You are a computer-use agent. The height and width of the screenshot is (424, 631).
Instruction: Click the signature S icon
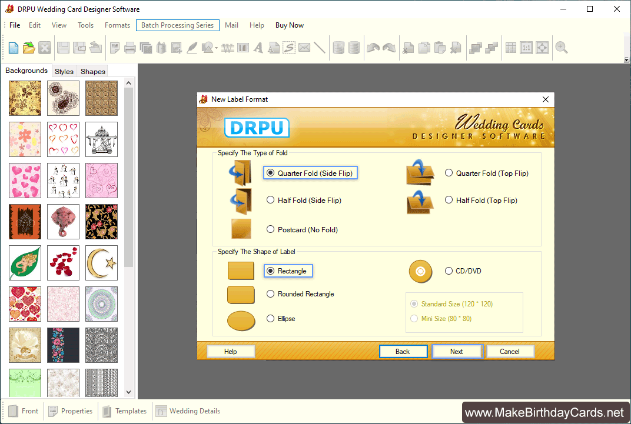(289, 48)
